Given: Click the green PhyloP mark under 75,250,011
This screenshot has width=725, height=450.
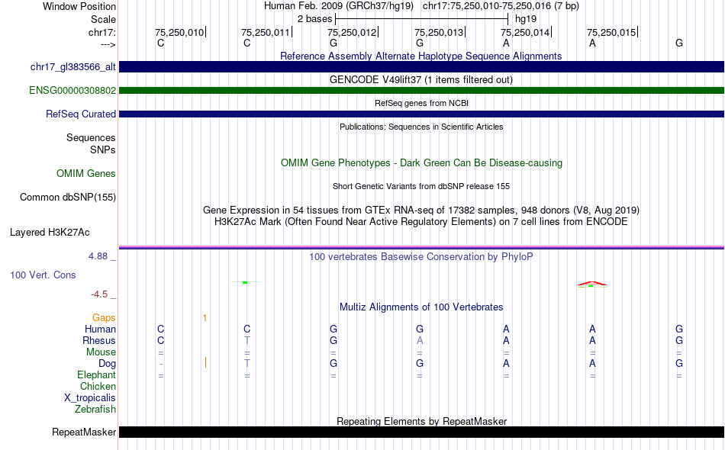Looking at the screenshot, I should point(245,282).
